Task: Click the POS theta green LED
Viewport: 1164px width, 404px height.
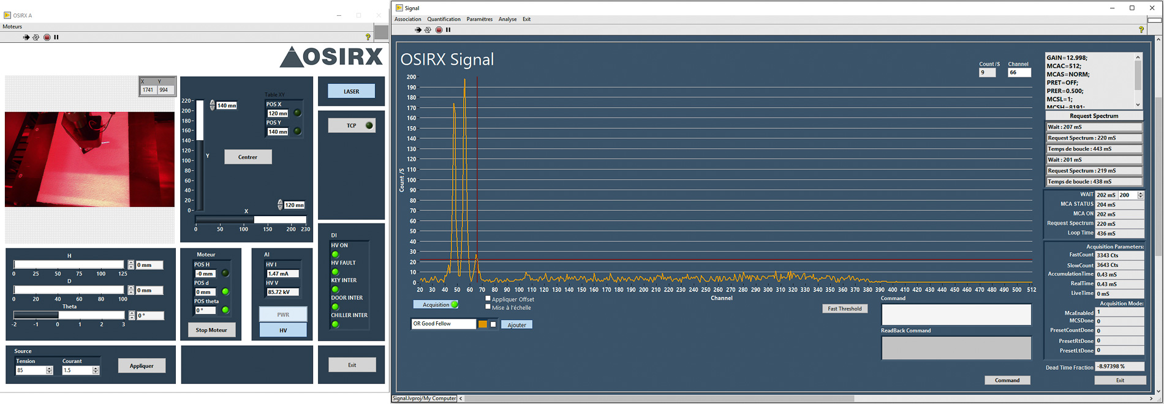Action: click(x=225, y=310)
